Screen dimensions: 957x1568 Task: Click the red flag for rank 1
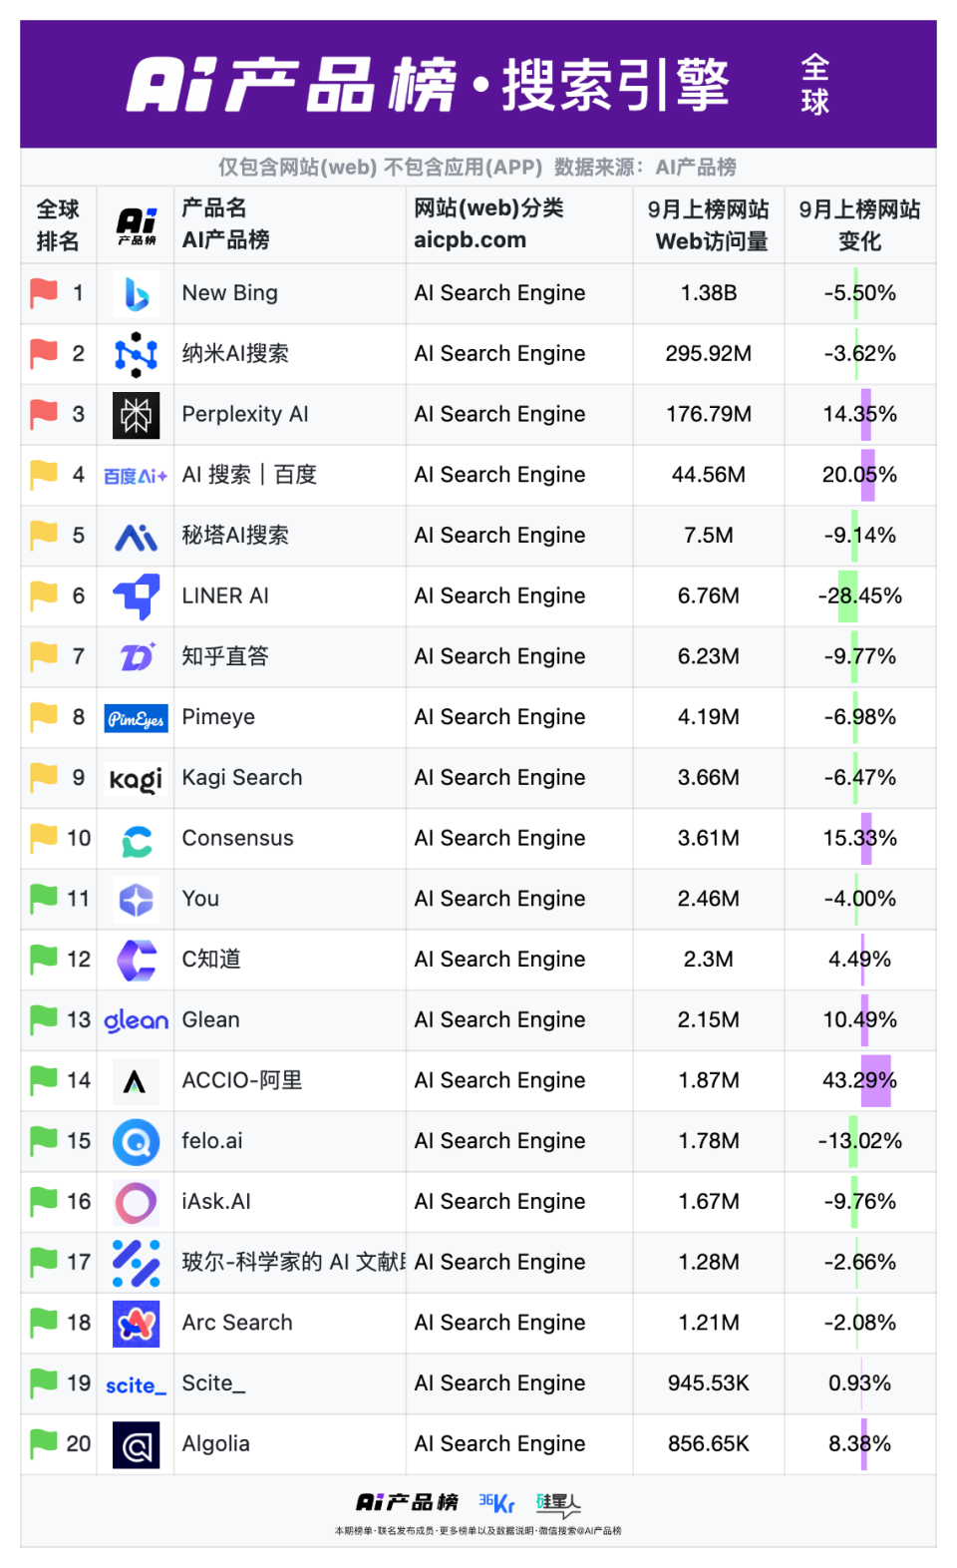click(x=44, y=293)
